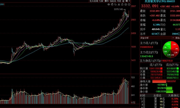Open the top bar dropdown arrow
Viewport: 180px width, 108px height.
(129, 1)
